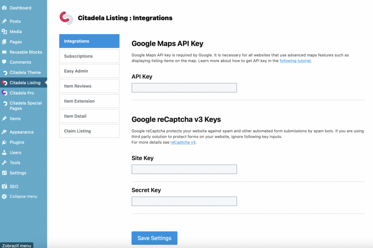The width and height of the screenshot is (373, 248).
Task: Click the Settings sliders icon
Action: (4, 173)
